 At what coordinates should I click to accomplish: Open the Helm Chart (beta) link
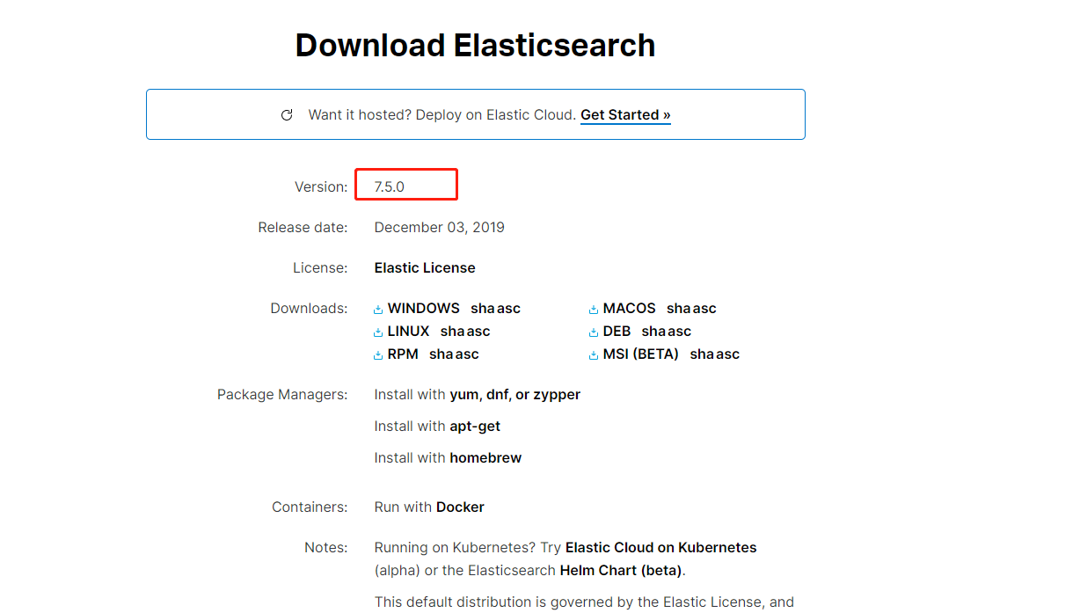pyautogui.click(x=620, y=571)
